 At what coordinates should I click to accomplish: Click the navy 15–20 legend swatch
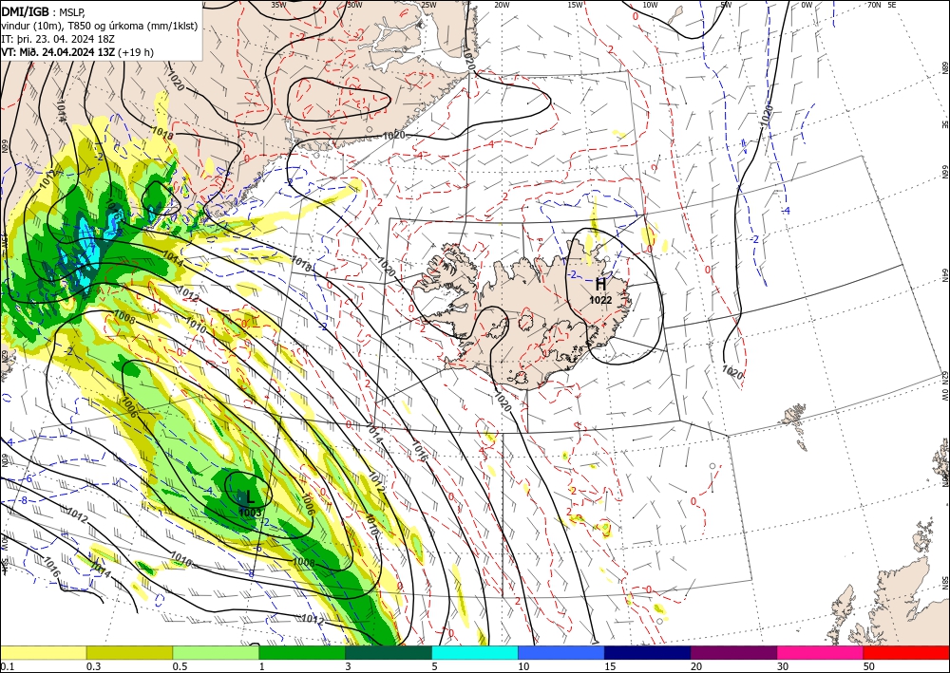tap(648, 652)
